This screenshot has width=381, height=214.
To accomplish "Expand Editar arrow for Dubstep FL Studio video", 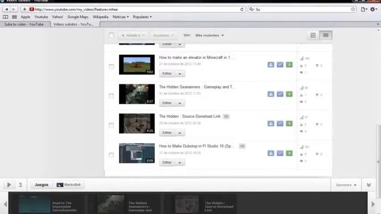I will 180,162.
